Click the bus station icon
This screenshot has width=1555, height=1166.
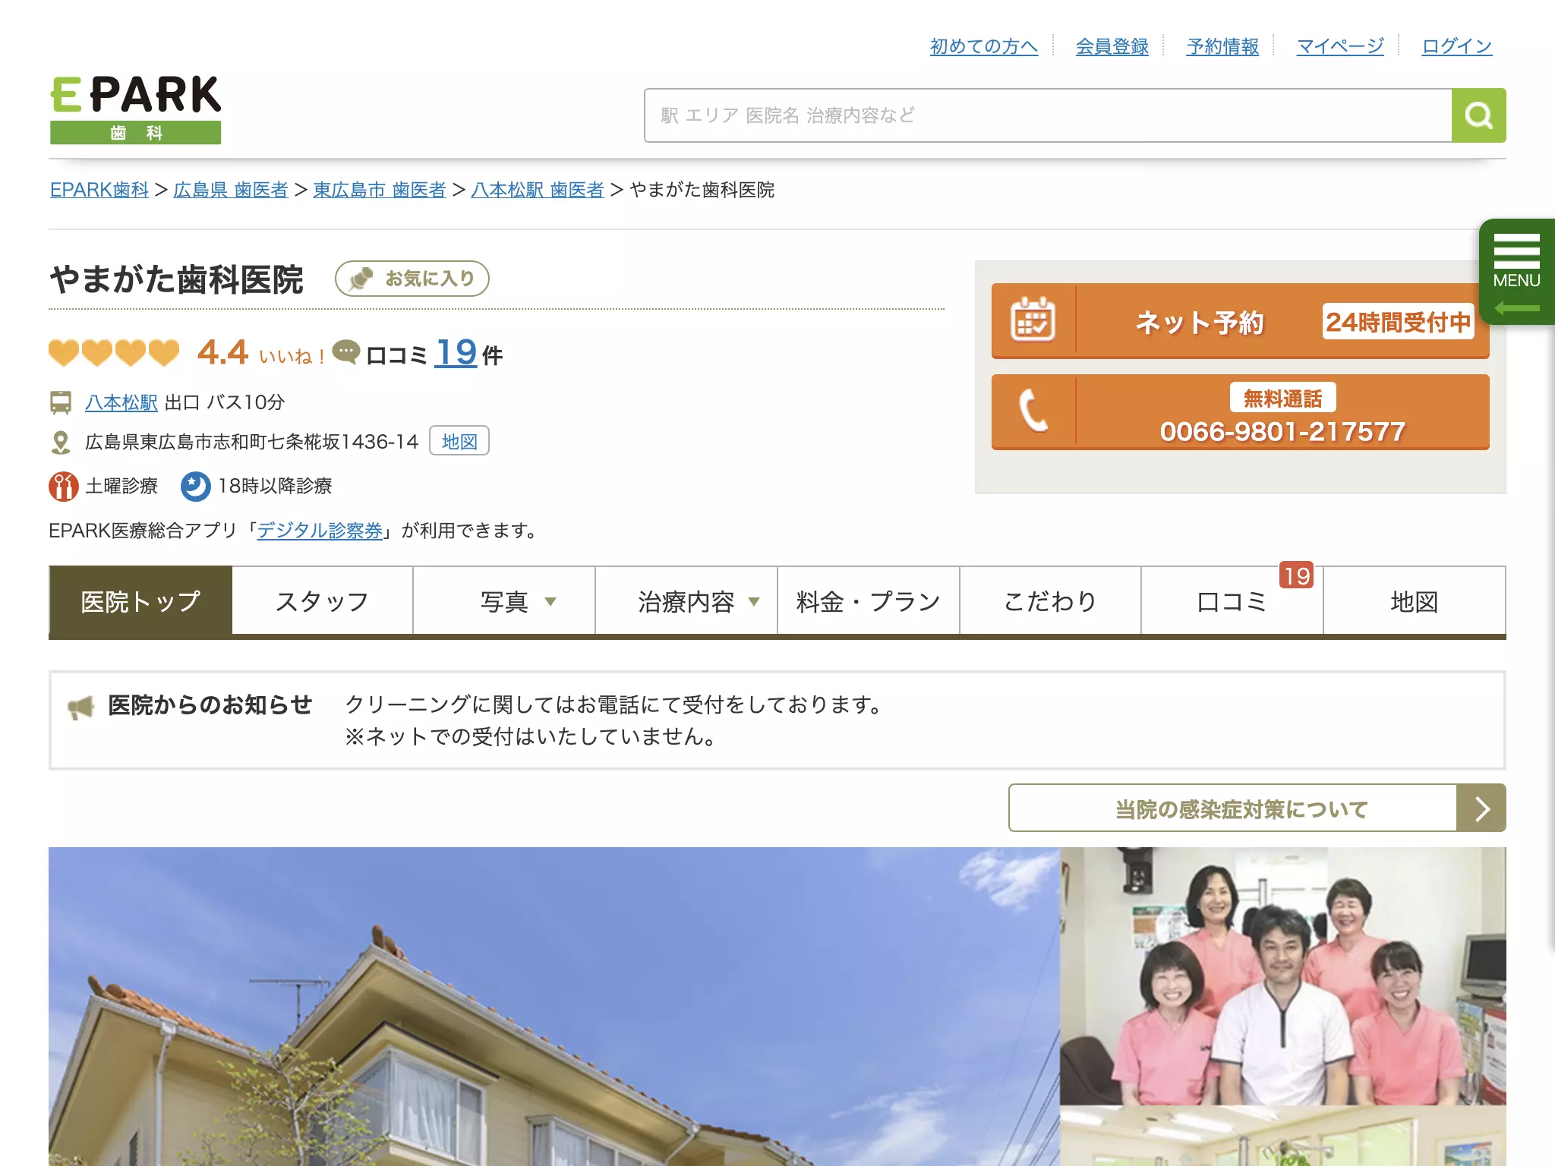click(x=61, y=402)
